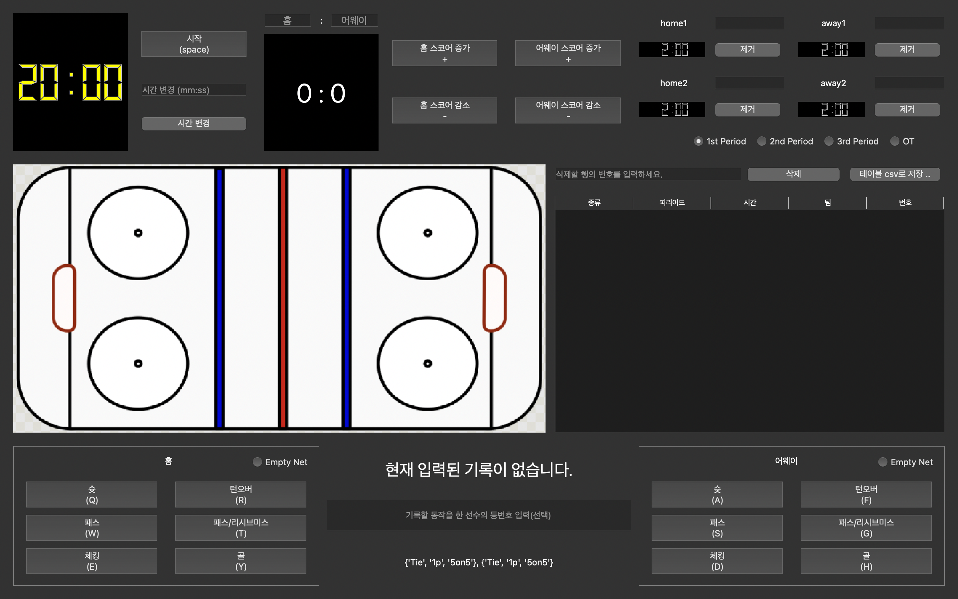
Task: Remove the home1 penalty timer with 제거
Action: click(747, 49)
